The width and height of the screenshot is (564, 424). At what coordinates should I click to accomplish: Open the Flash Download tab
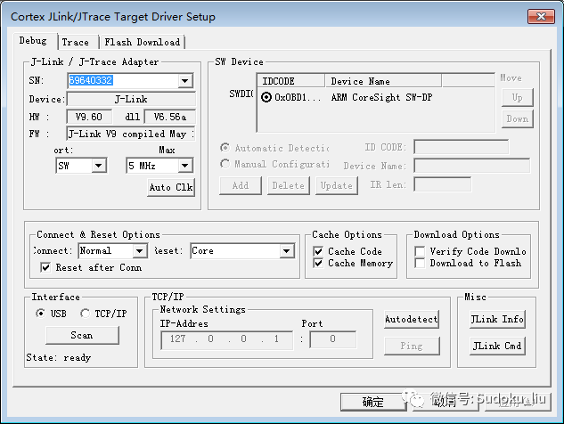pos(142,42)
